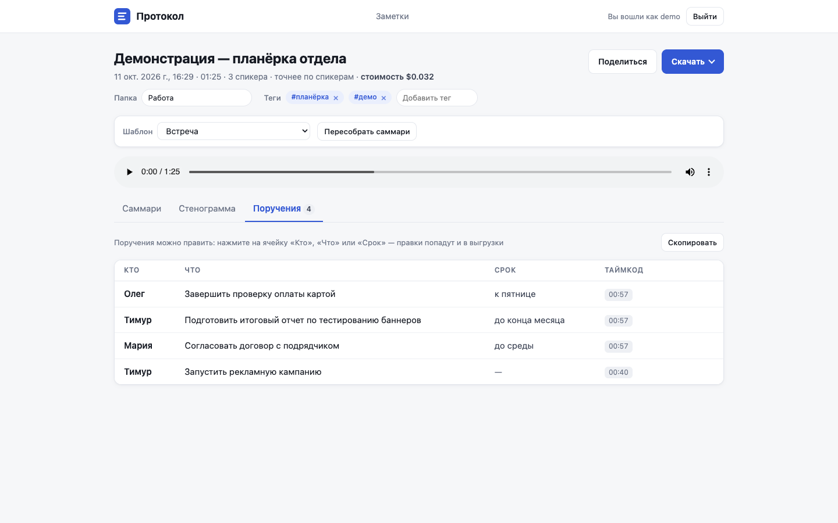This screenshot has height=523, width=838.
Task: Remove the #планёрка tag
Action: click(336, 98)
